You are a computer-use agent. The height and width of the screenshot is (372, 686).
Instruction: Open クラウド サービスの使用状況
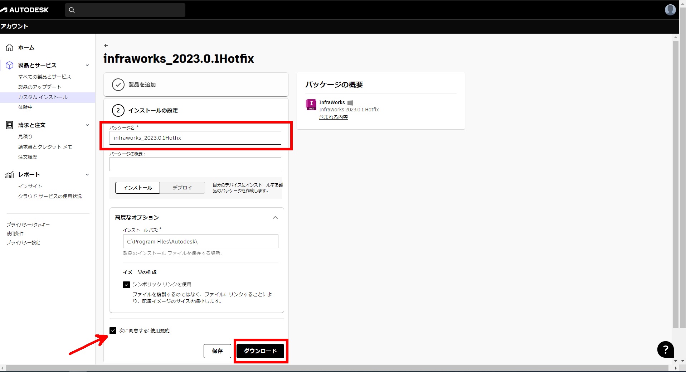click(x=50, y=196)
